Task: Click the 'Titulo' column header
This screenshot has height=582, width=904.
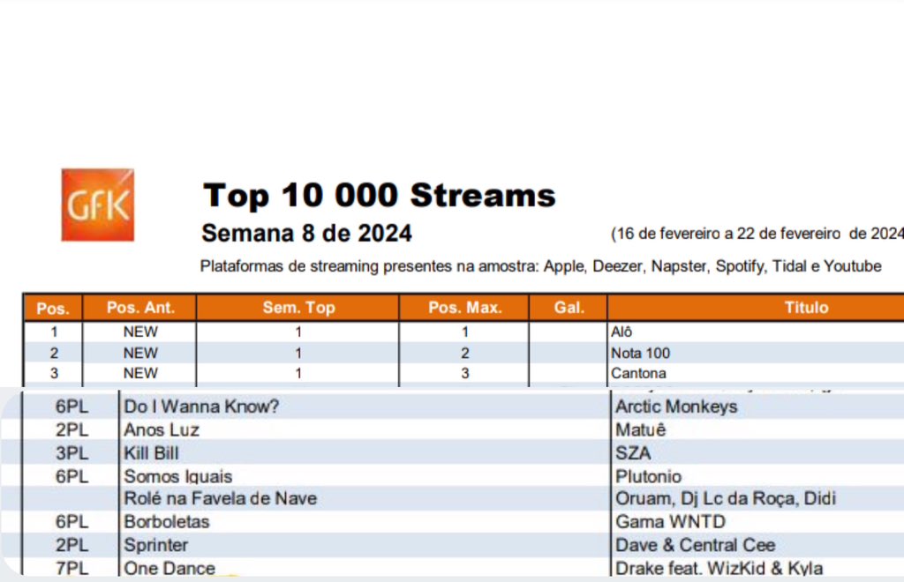Action: coord(806,308)
